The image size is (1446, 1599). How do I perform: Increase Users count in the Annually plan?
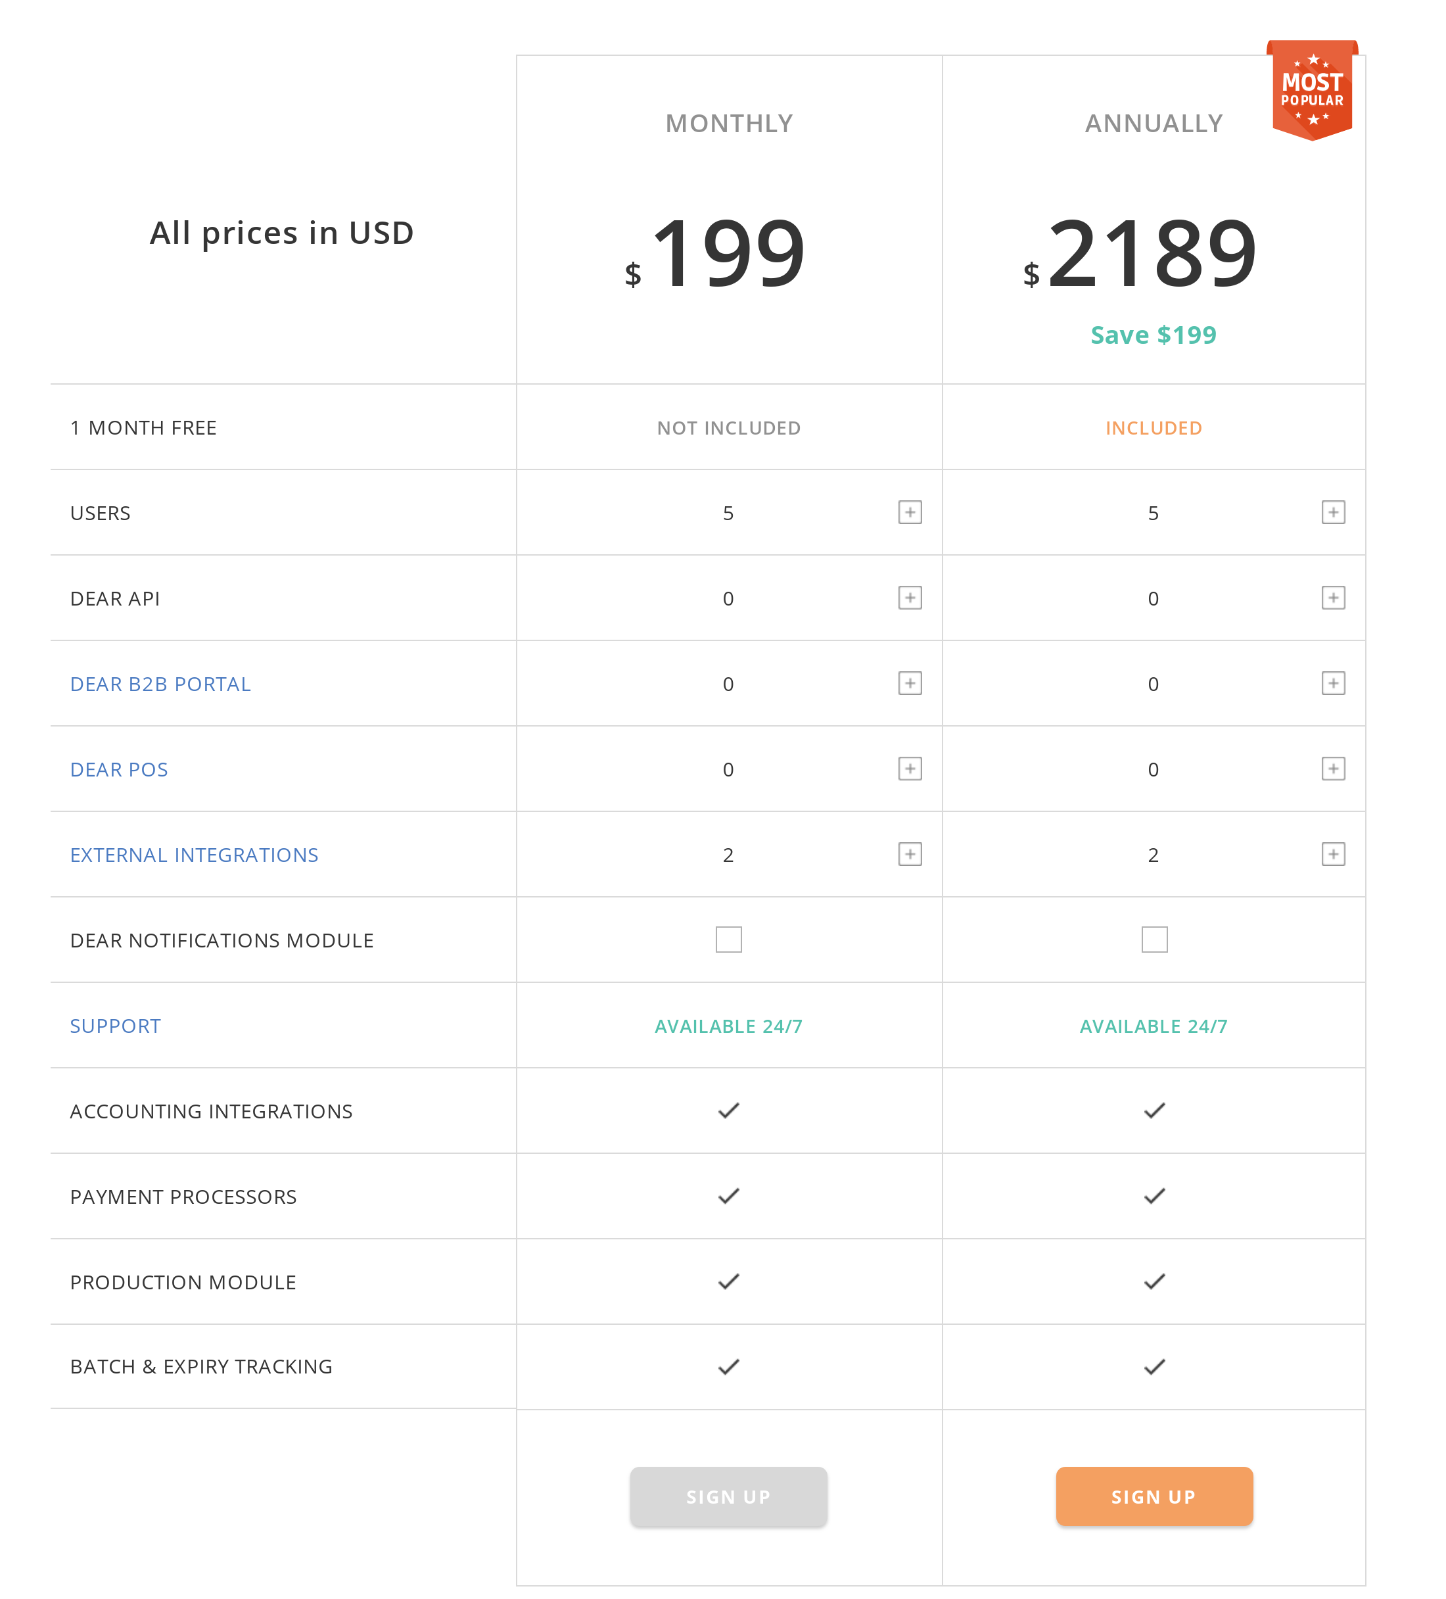[x=1335, y=512]
